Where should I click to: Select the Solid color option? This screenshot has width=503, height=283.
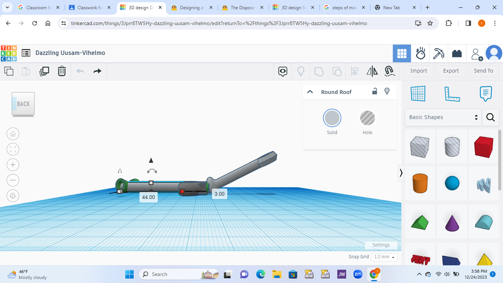pos(332,118)
